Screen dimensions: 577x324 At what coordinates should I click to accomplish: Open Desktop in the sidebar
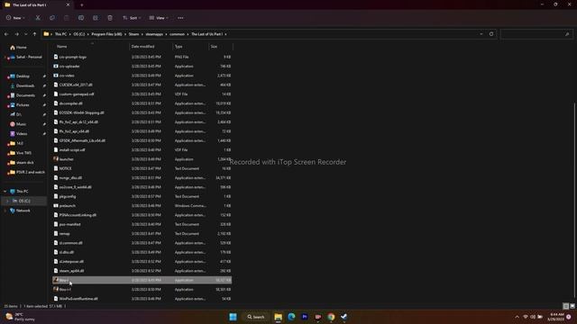(23, 76)
